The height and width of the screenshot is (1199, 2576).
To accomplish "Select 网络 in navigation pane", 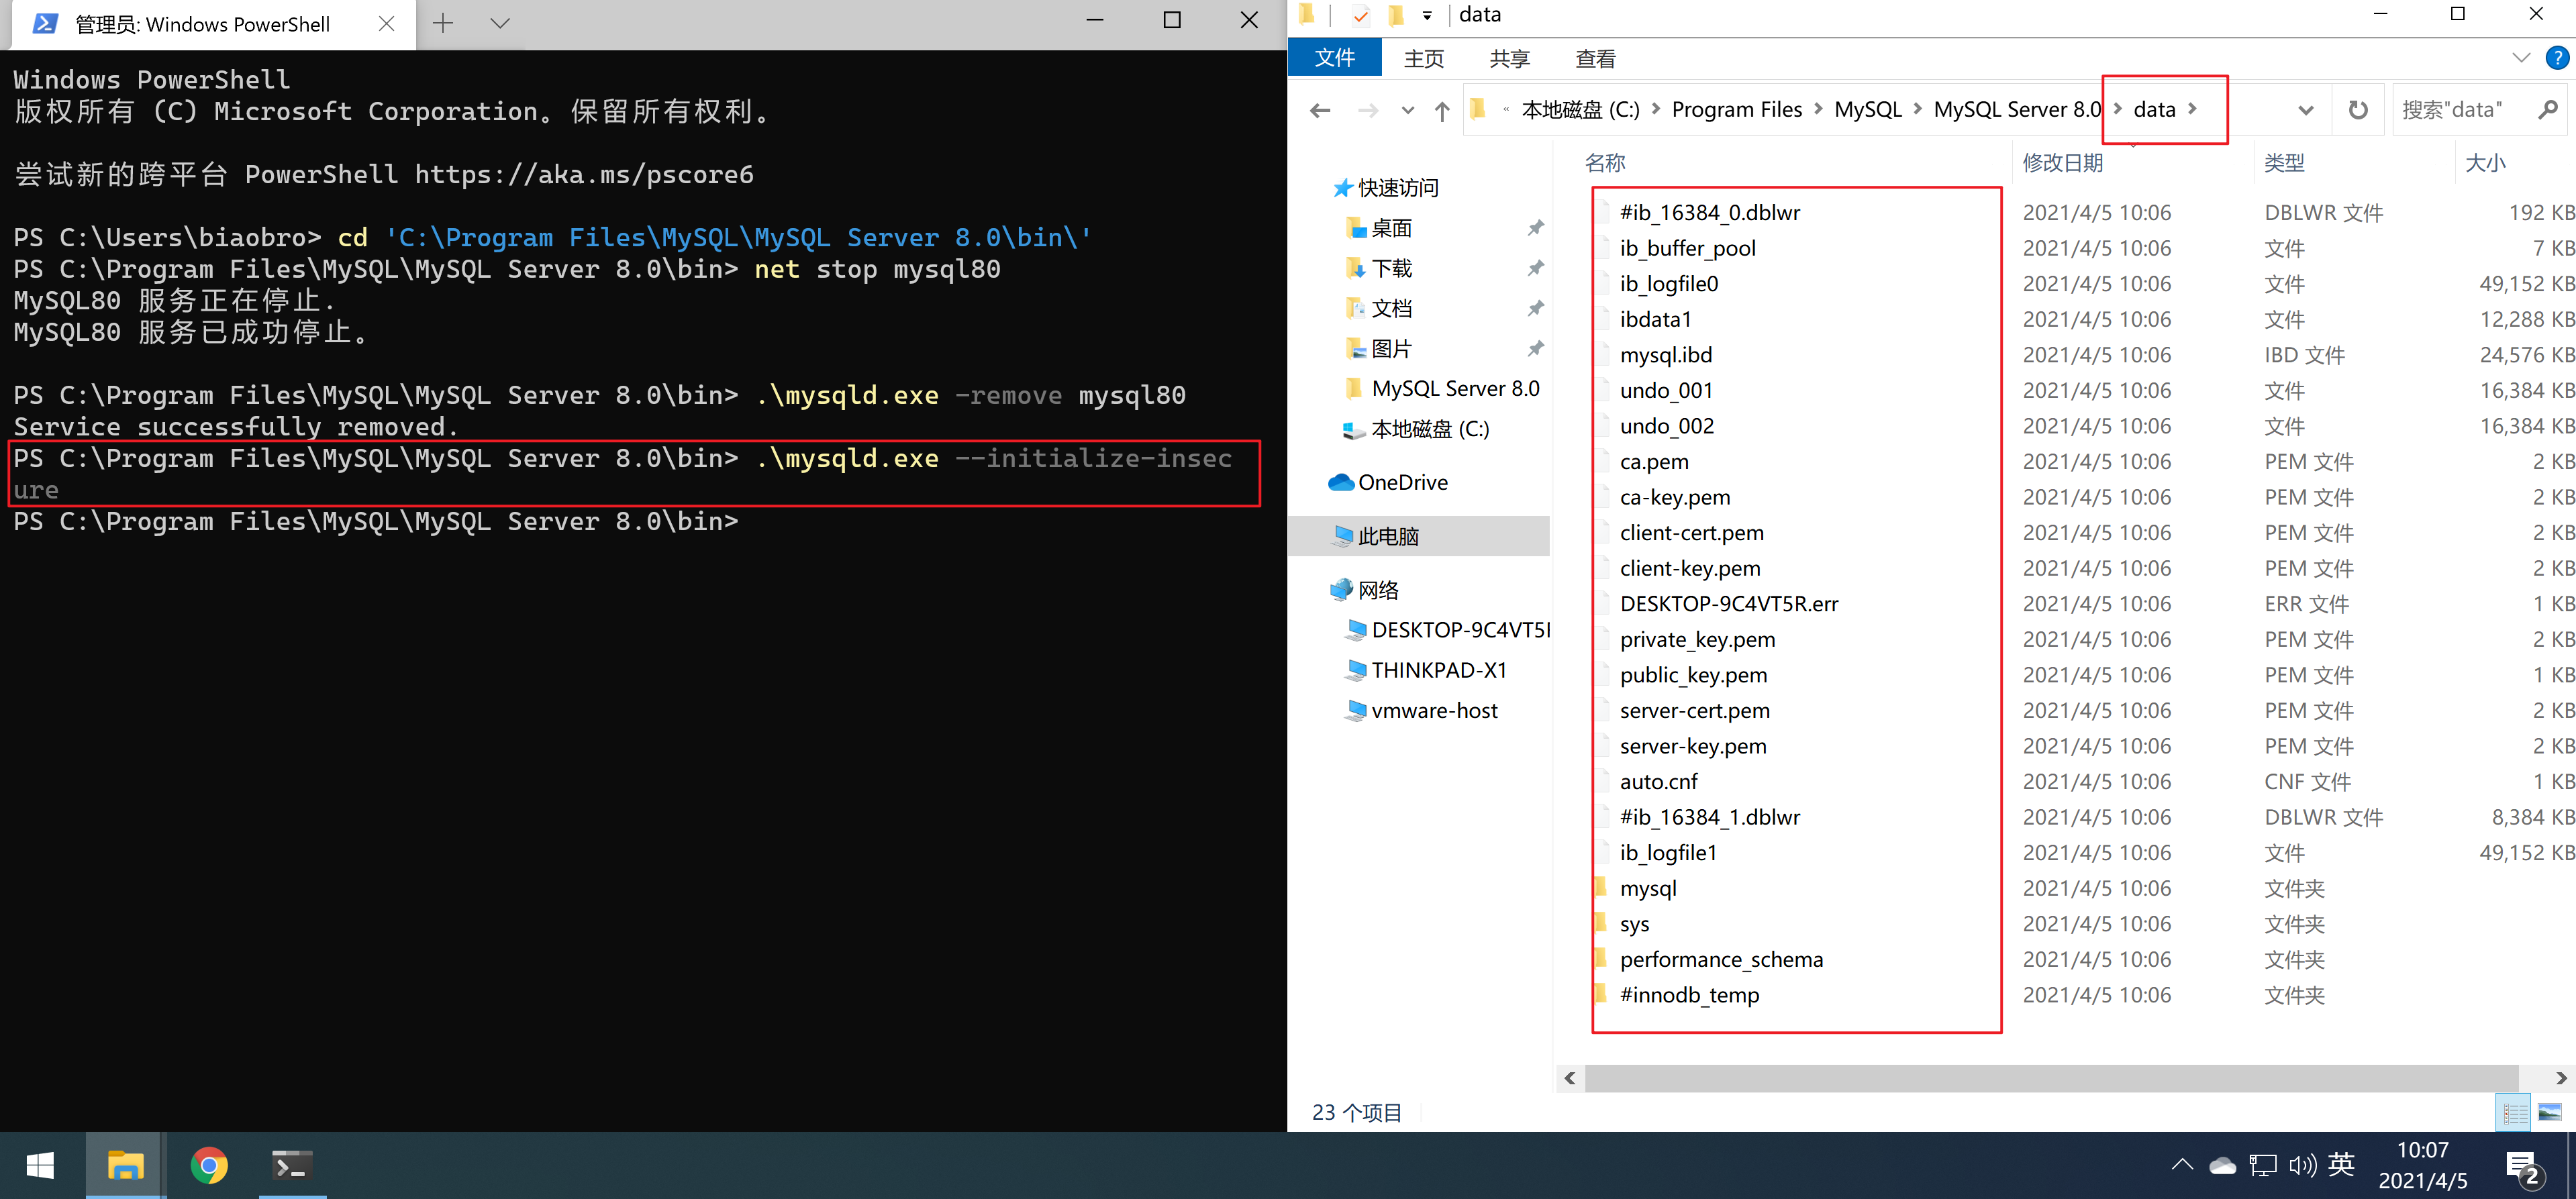I will click(1378, 590).
